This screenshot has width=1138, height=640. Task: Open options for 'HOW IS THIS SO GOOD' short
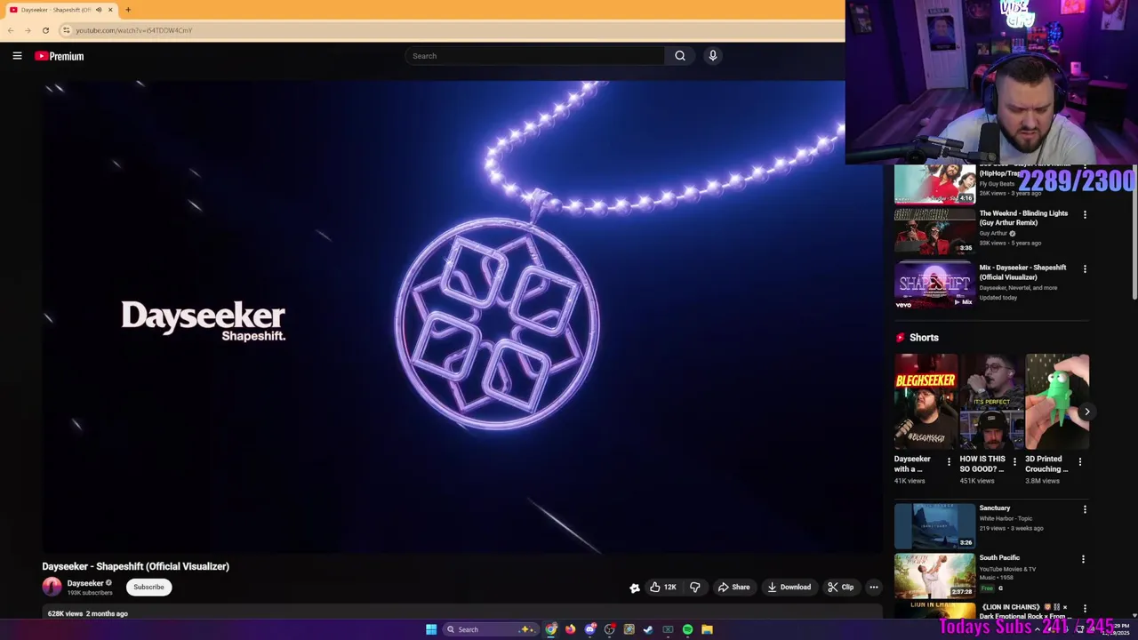point(1014,462)
